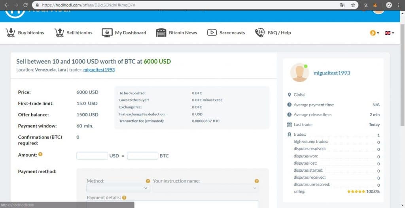Click the trader avatar picture in the sidebar
Screen dimensions: 405x208
coord(299,73)
